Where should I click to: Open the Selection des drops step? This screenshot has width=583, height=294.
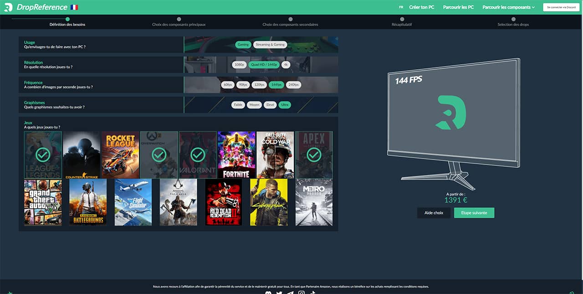[x=513, y=22]
